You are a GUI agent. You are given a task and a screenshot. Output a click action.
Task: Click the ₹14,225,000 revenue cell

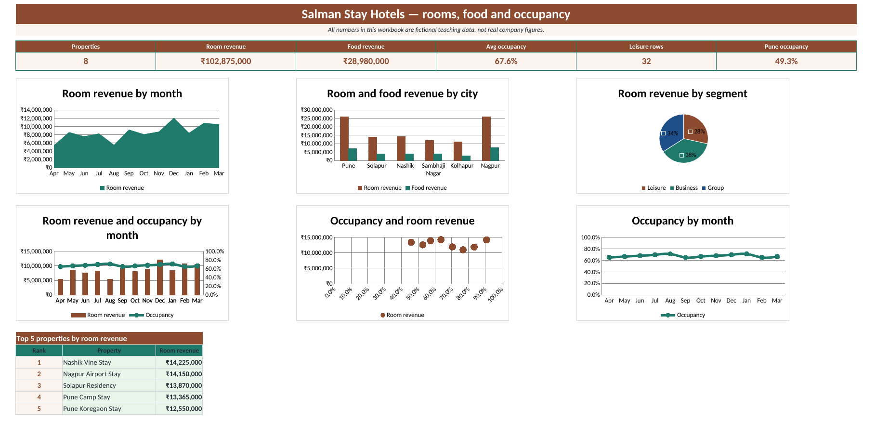(x=179, y=362)
